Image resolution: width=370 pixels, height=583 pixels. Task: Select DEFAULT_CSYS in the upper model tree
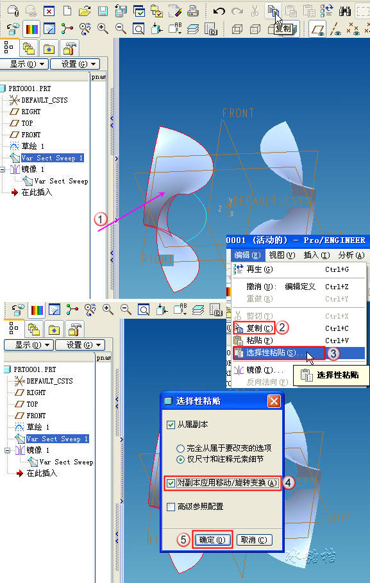(x=44, y=100)
